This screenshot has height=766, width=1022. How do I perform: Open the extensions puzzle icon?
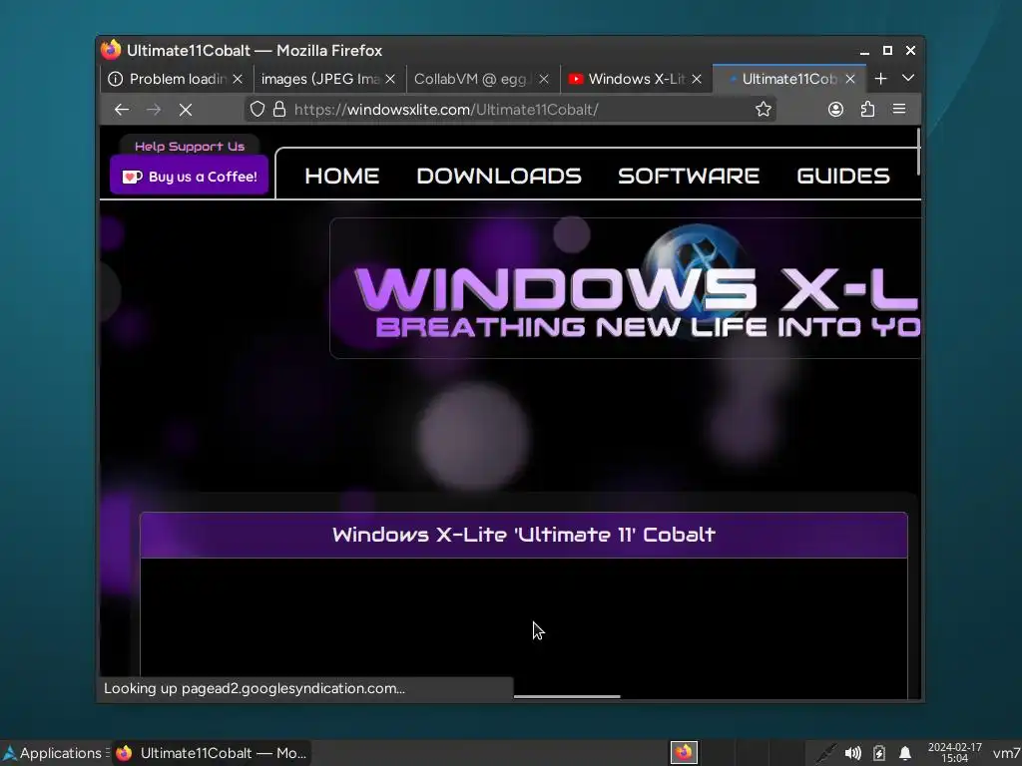click(867, 109)
